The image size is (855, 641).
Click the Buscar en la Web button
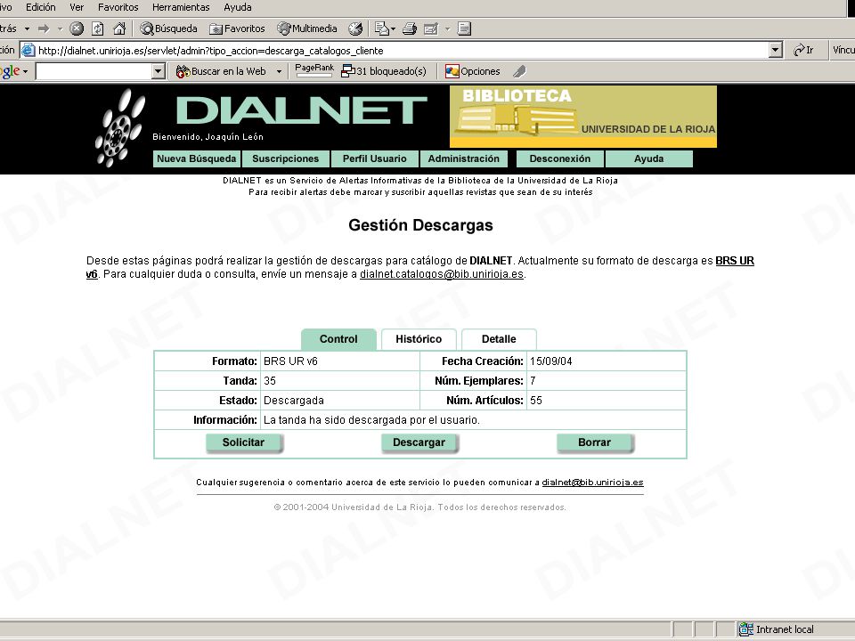[221, 71]
